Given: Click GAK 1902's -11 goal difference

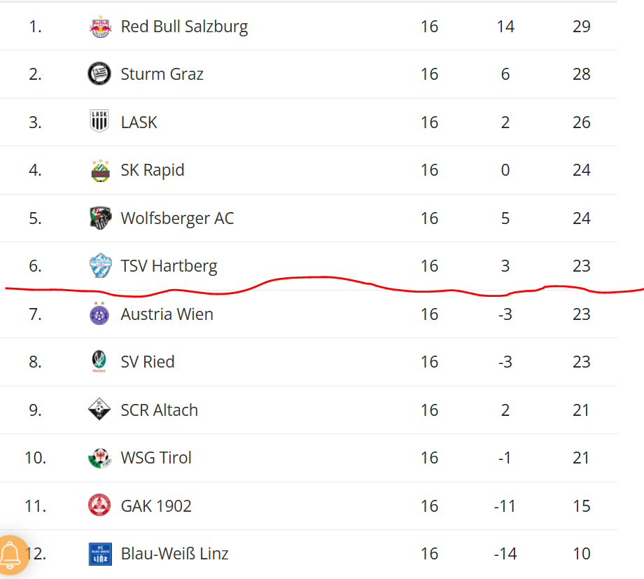Looking at the screenshot, I should [x=505, y=506].
